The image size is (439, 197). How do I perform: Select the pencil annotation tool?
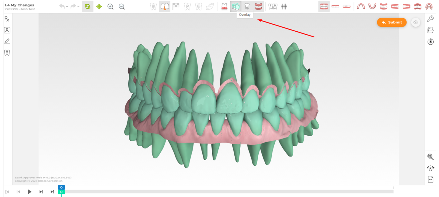pyautogui.click(x=7, y=41)
